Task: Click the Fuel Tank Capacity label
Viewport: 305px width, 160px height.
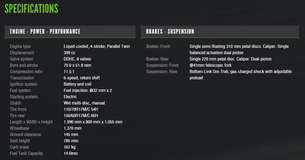Action: point(26,153)
